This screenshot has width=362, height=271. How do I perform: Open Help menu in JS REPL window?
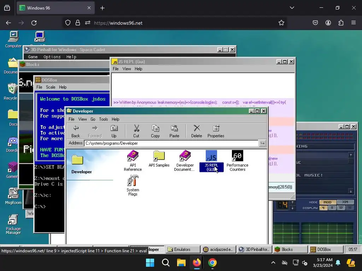138,69
